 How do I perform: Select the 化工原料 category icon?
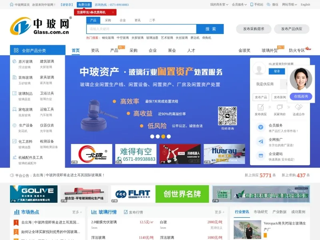pyautogui.click(x=14, y=141)
